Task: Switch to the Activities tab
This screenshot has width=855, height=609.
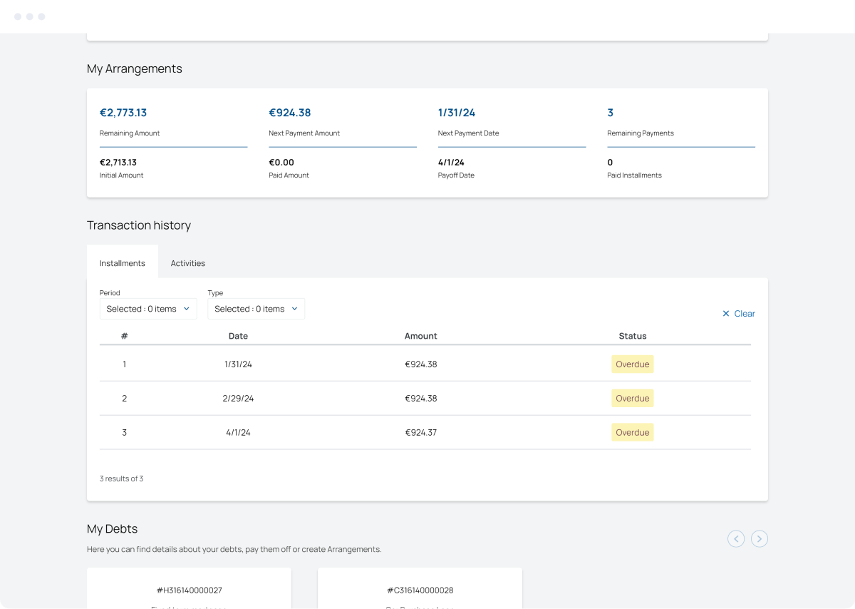Action: [x=187, y=262]
